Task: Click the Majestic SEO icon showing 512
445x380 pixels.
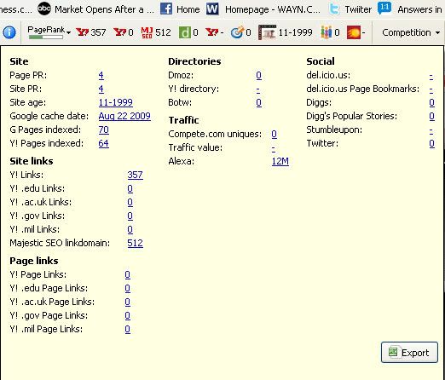Action: [x=147, y=32]
